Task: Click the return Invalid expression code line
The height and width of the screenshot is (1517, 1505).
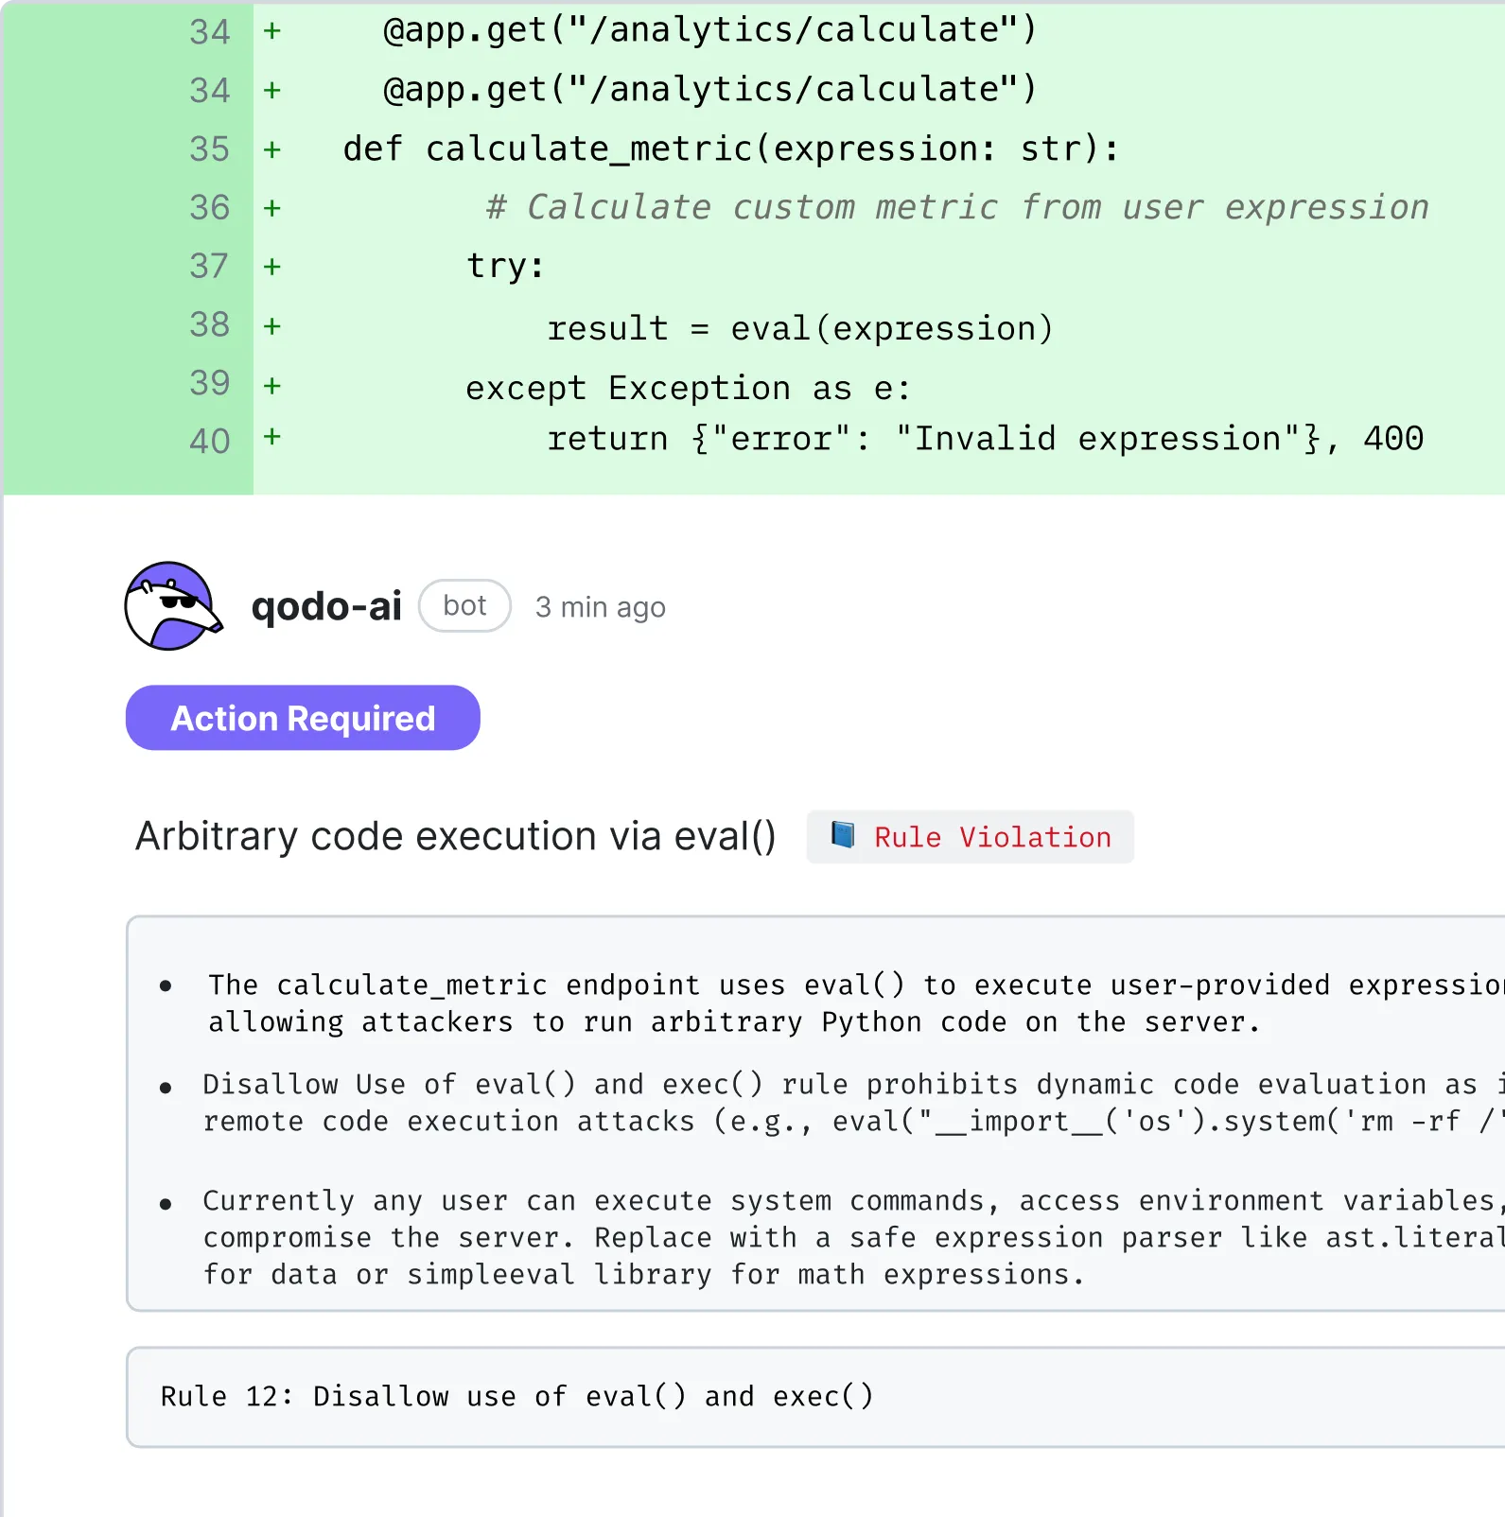Action: (985, 439)
